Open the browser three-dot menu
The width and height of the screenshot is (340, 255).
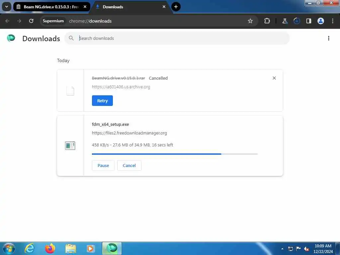[x=333, y=21]
